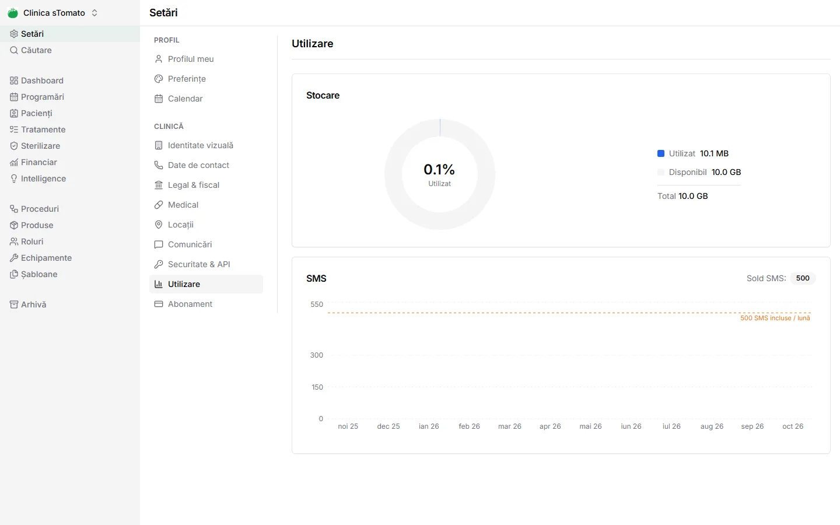This screenshot has width=840, height=525.
Task: Click the Echipamente wrench icon
Action: (x=14, y=258)
